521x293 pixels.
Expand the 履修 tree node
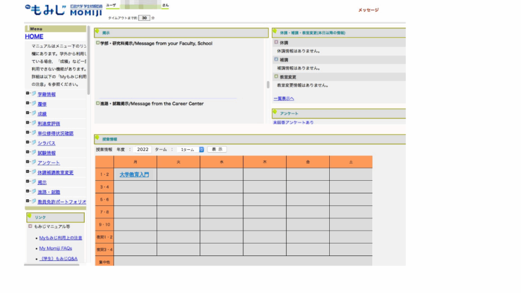coord(27,103)
